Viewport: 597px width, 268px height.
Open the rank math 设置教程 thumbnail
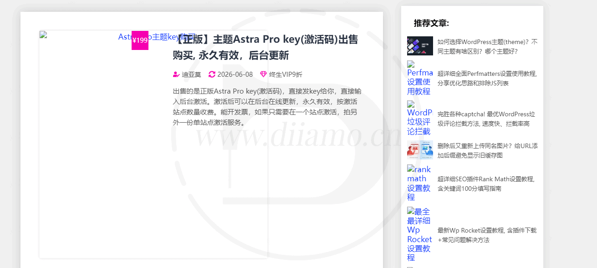(419, 183)
